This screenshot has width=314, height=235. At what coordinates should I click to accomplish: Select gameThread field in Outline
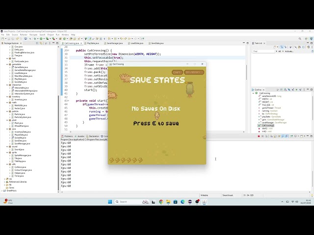pos(271,108)
